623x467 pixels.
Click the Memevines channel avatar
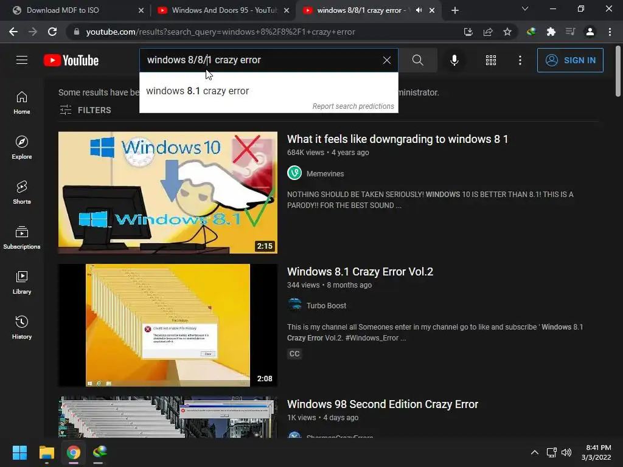click(x=294, y=173)
